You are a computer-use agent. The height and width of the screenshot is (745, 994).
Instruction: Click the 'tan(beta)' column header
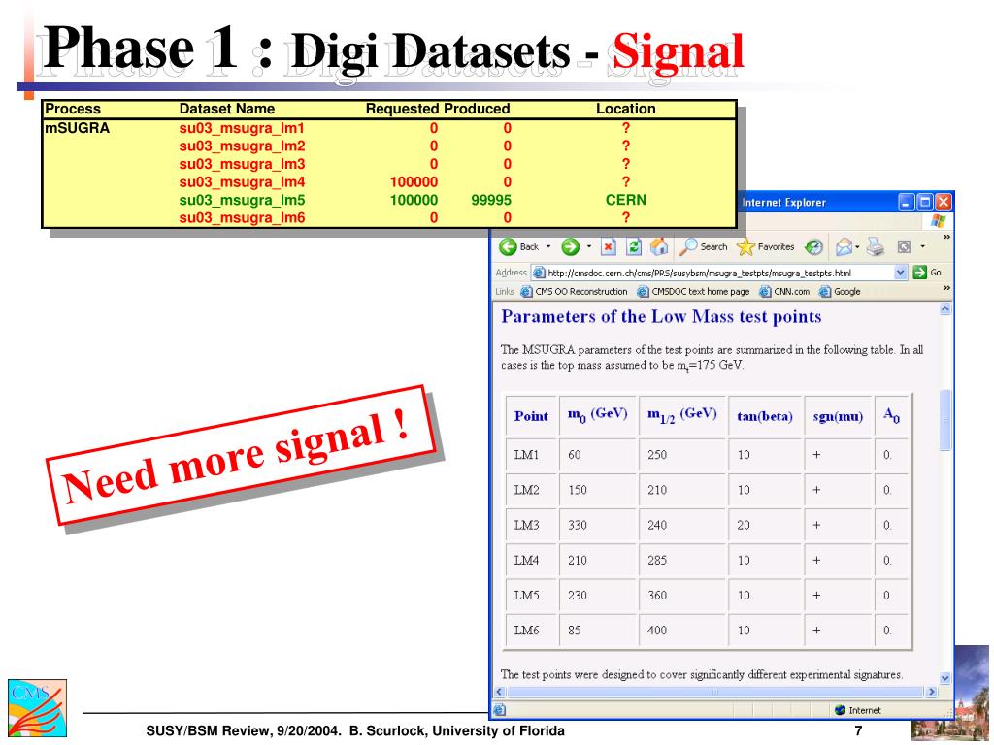click(765, 416)
